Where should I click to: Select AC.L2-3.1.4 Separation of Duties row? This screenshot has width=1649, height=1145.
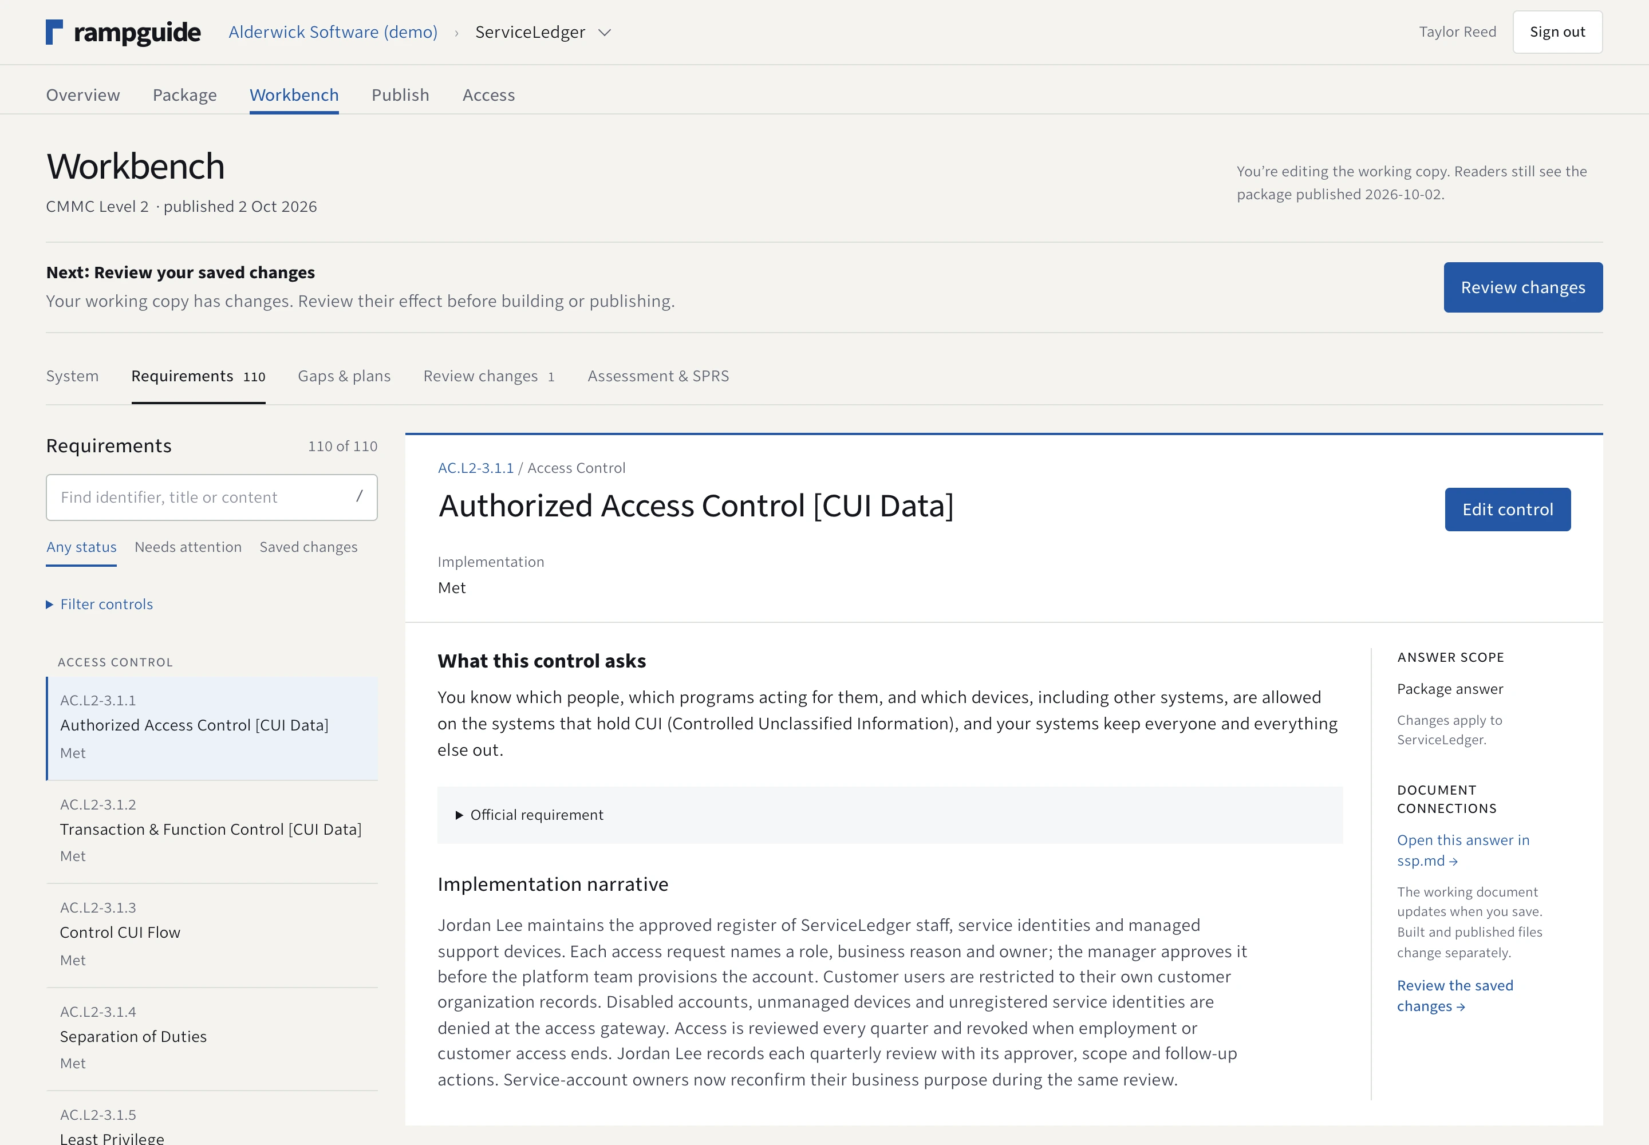pyautogui.click(x=212, y=1039)
